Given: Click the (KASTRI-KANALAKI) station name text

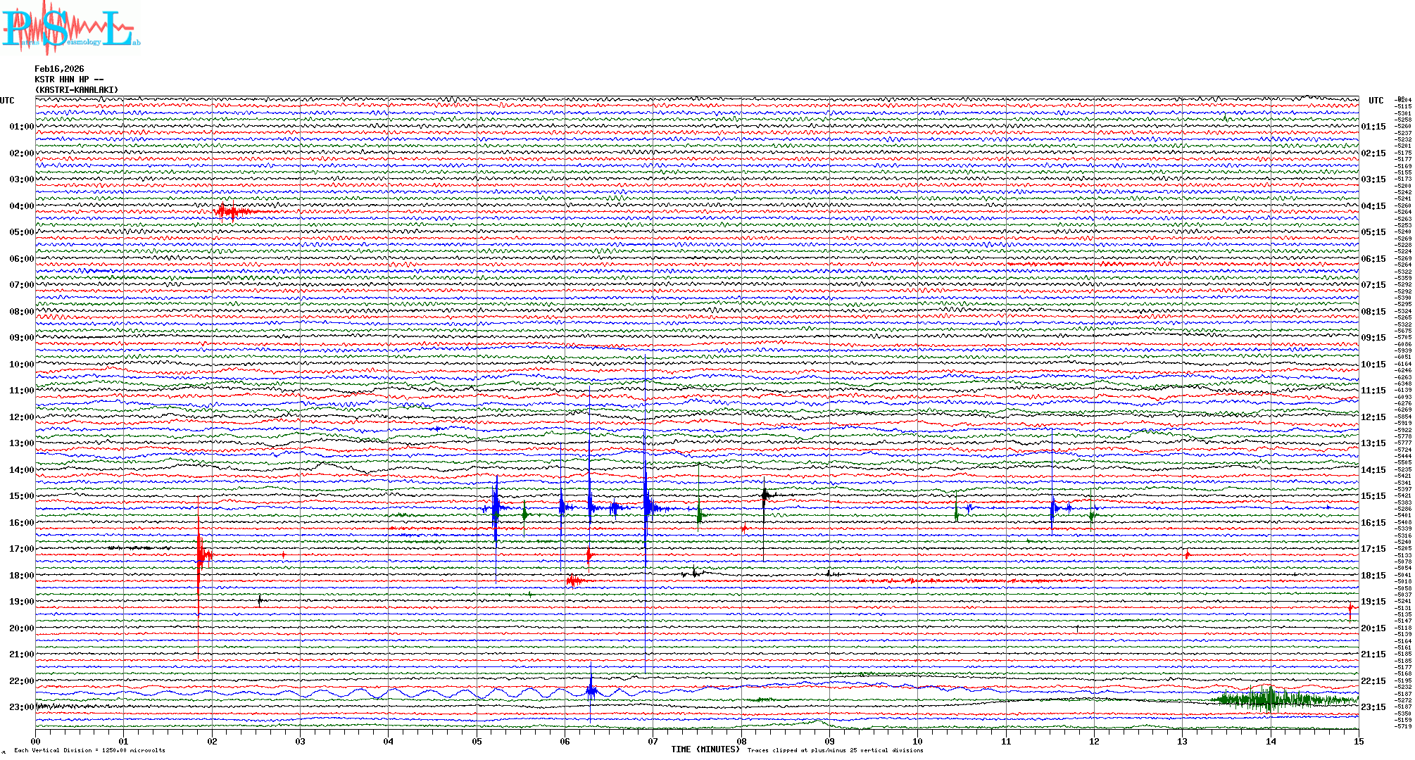Looking at the screenshot, I should 77,90.
